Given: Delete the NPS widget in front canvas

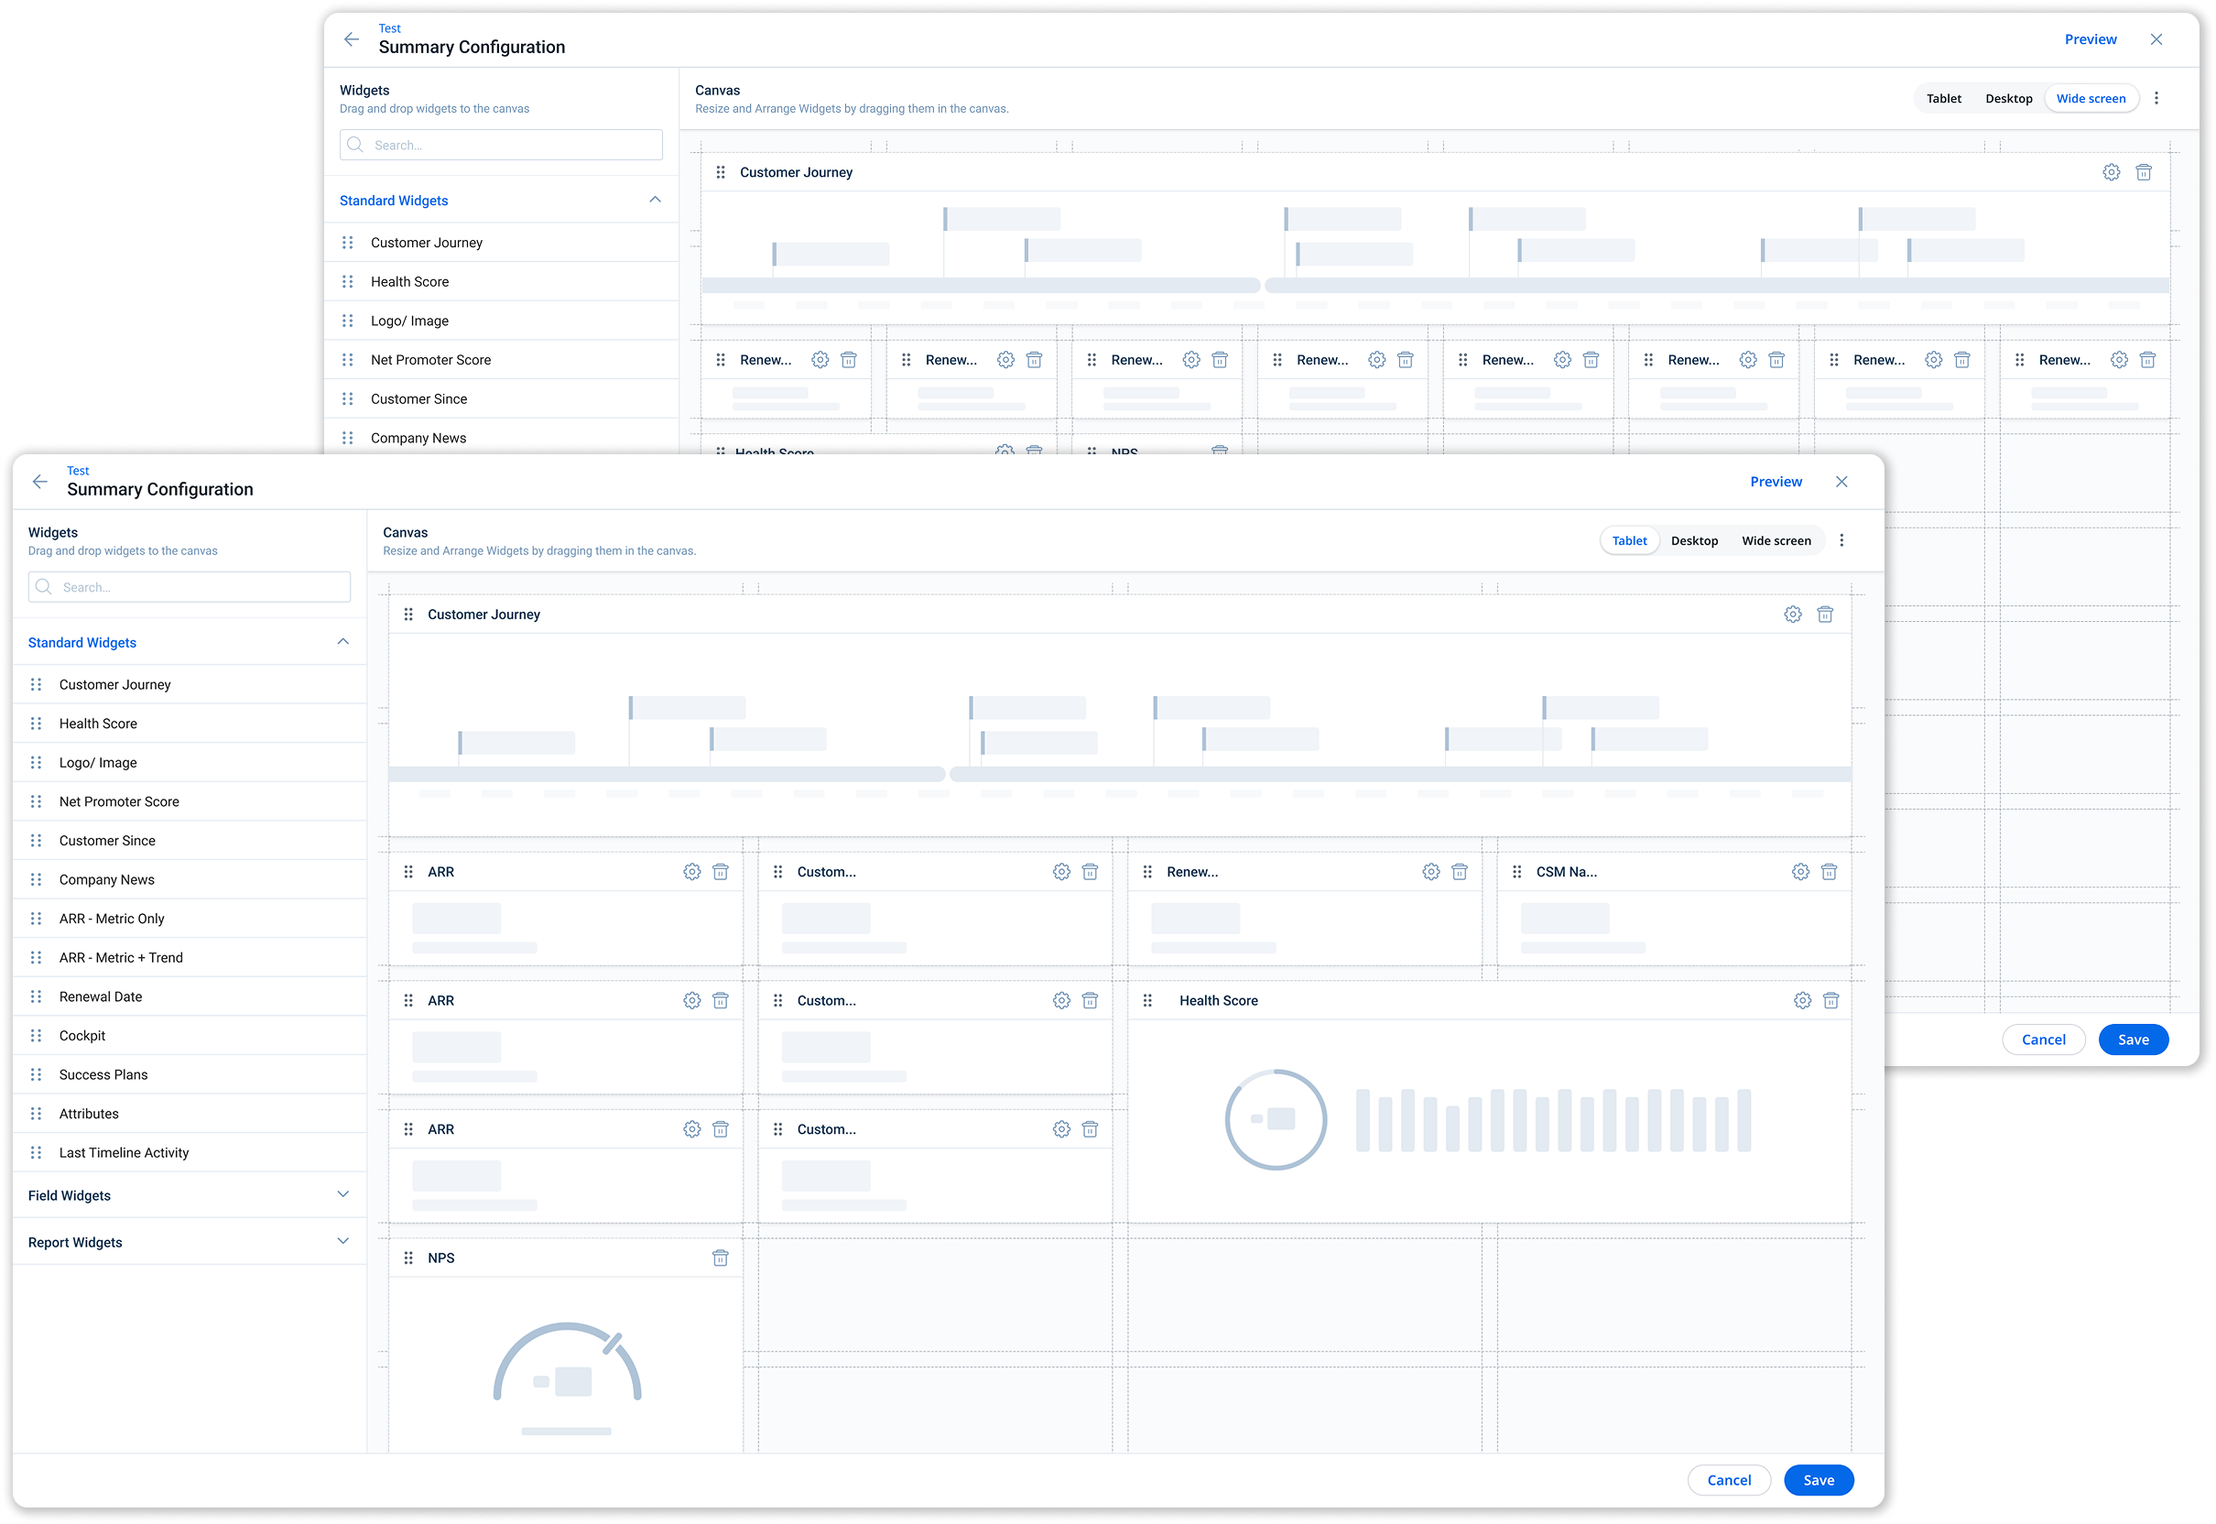Looking at the screenshot, I should coord(720,1257).
